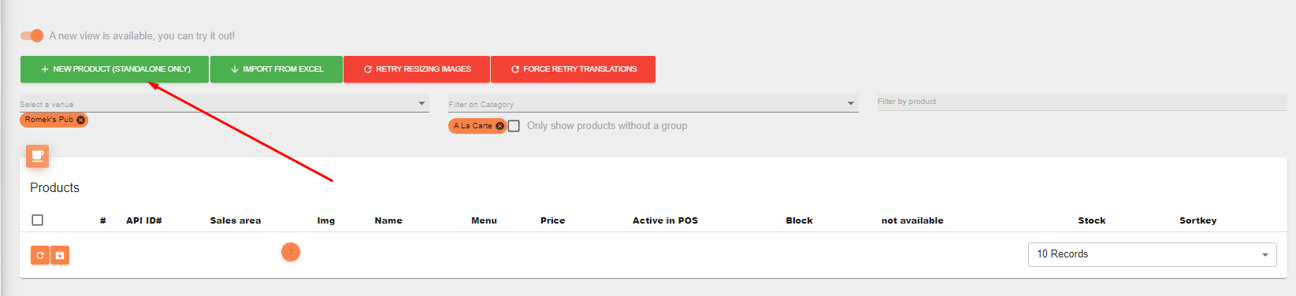Sort by the Price column header
Screen dimensions: 1296x296
click(x=552, y=220)
